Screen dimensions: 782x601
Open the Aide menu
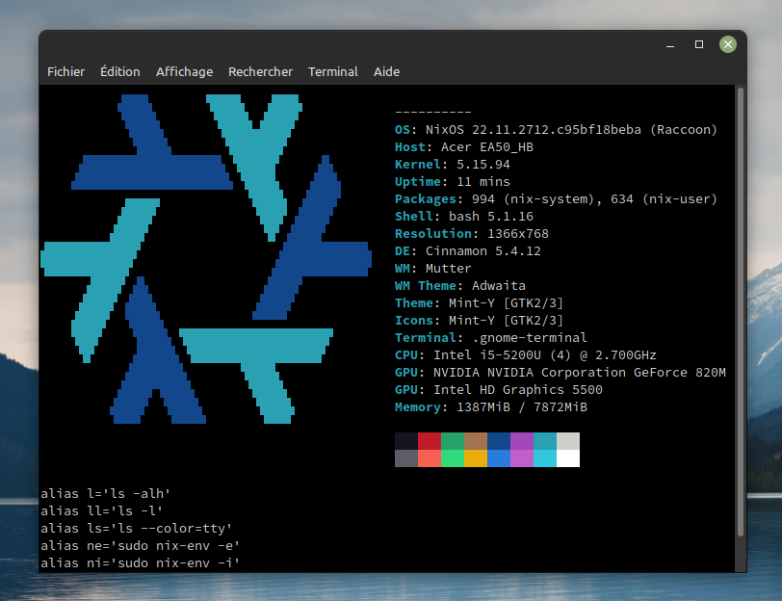[x=386, y=71]
